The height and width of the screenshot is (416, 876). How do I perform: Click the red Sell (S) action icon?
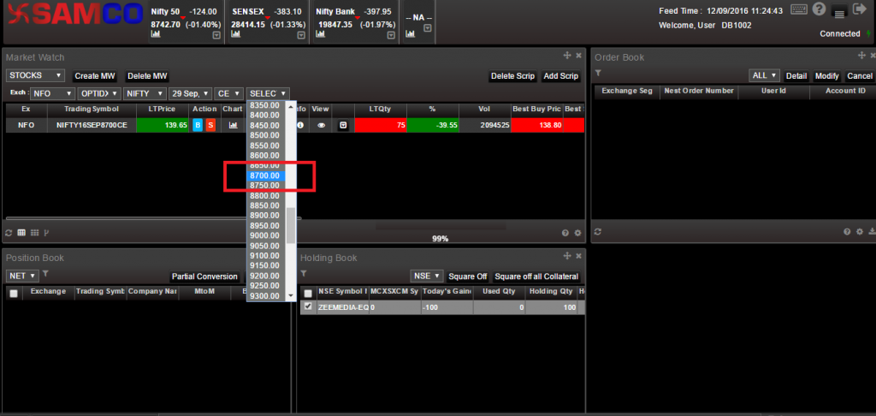(210, 125)
